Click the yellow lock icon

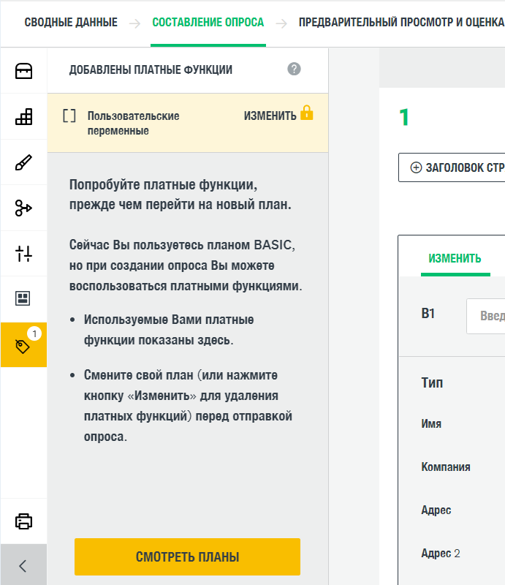307,113
